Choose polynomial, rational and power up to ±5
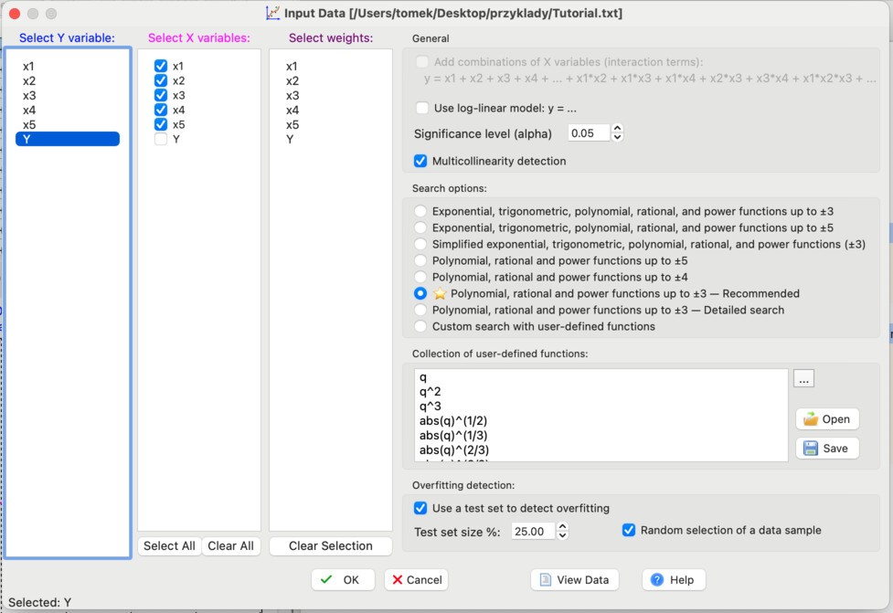Screen dimensions: 893x613 (420, 261)
